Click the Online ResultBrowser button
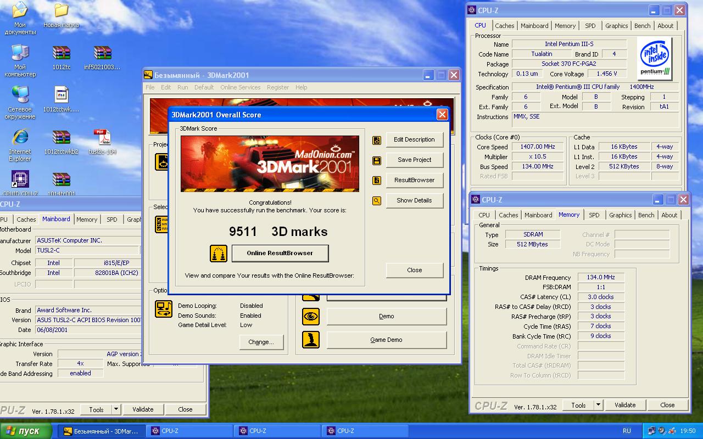 [280, 254]
